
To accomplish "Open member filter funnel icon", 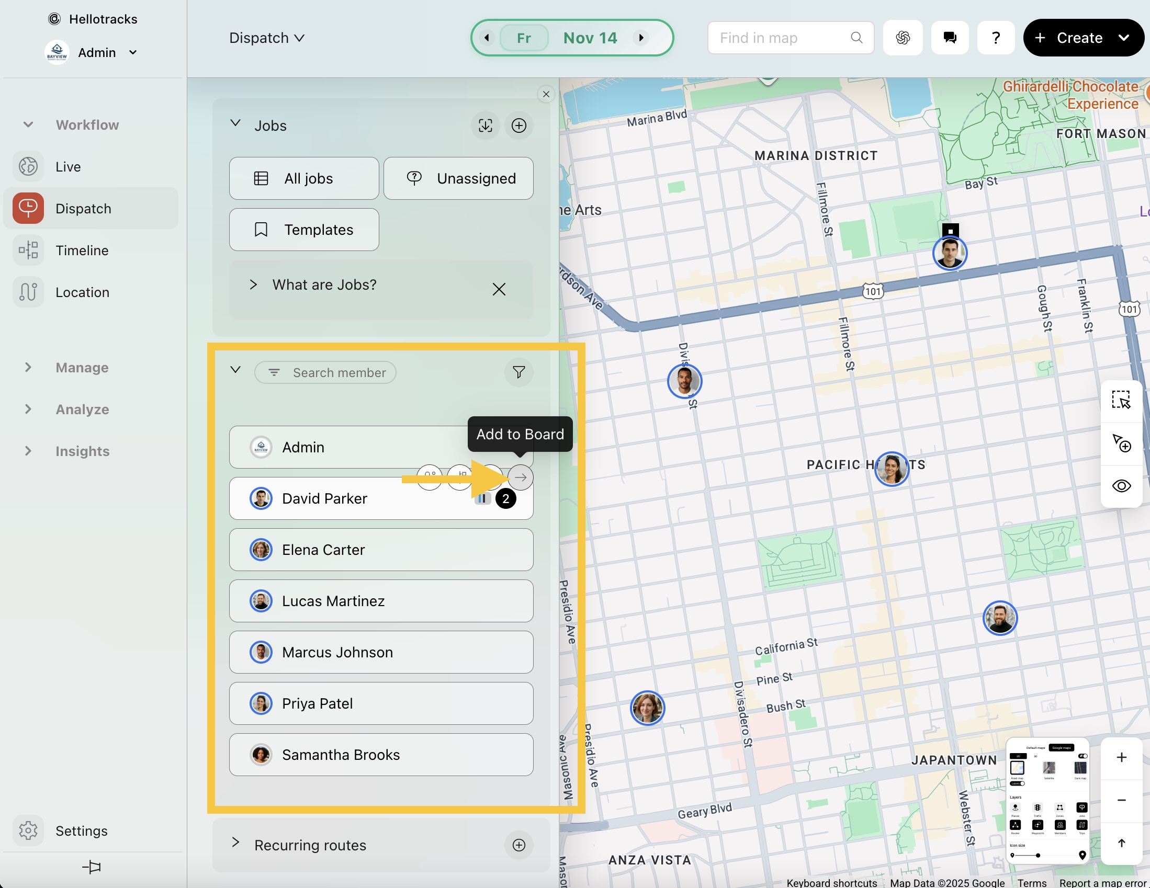I will pyautogui.click(x=518, y=372).
